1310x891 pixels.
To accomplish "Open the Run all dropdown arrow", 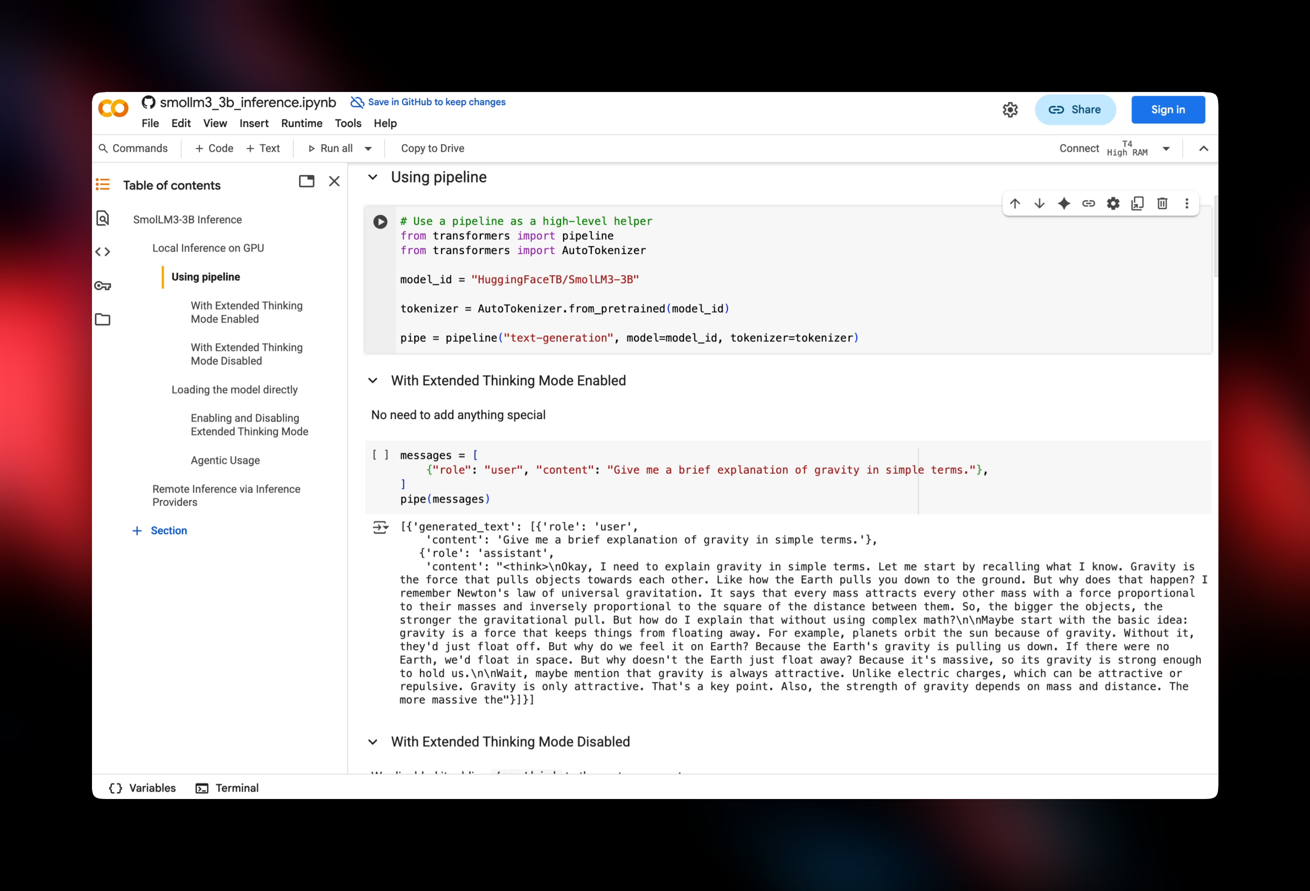I will 368,149.
